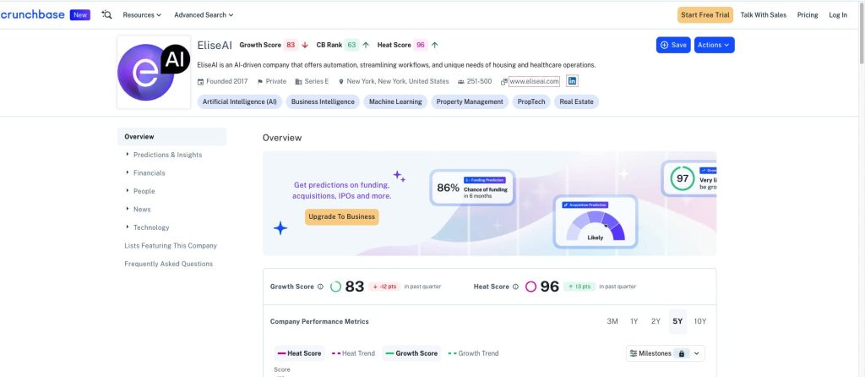Click the Founded 2017 calendar icon

(x=201, y=82)
